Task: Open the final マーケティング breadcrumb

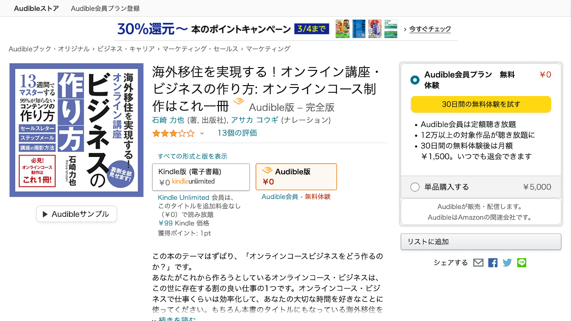Action: pos(268,49)
